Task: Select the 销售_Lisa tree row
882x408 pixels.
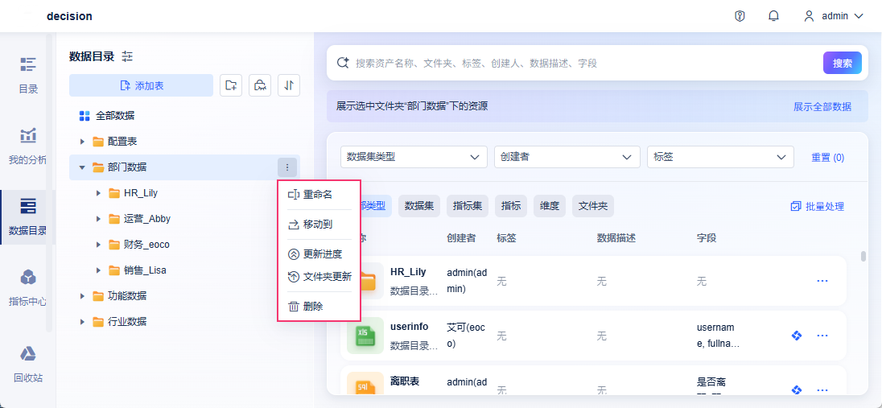Action: (x=184, y=270)
